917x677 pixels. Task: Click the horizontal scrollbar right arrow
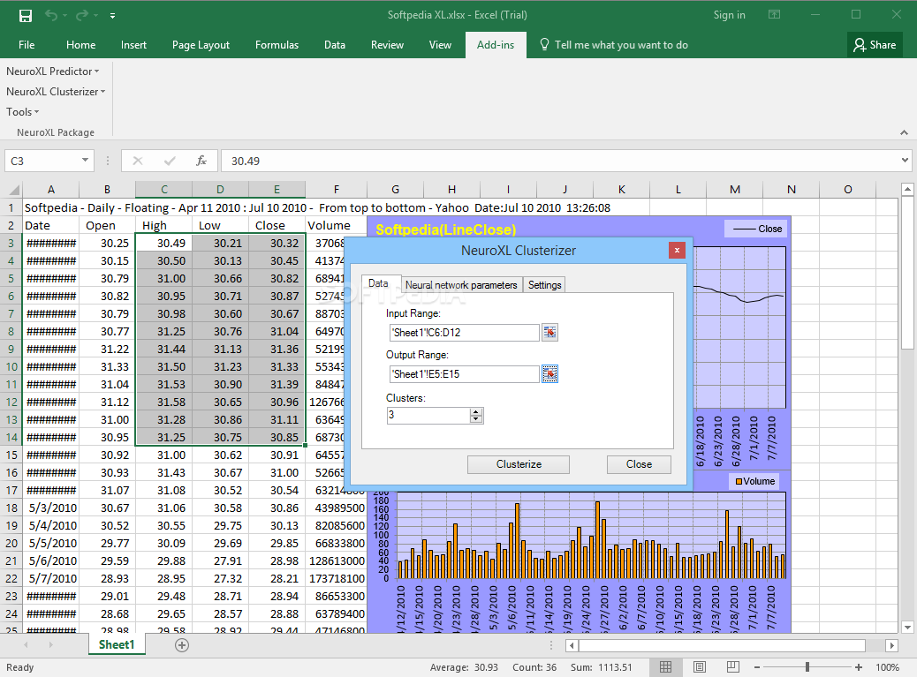point(891,645)
